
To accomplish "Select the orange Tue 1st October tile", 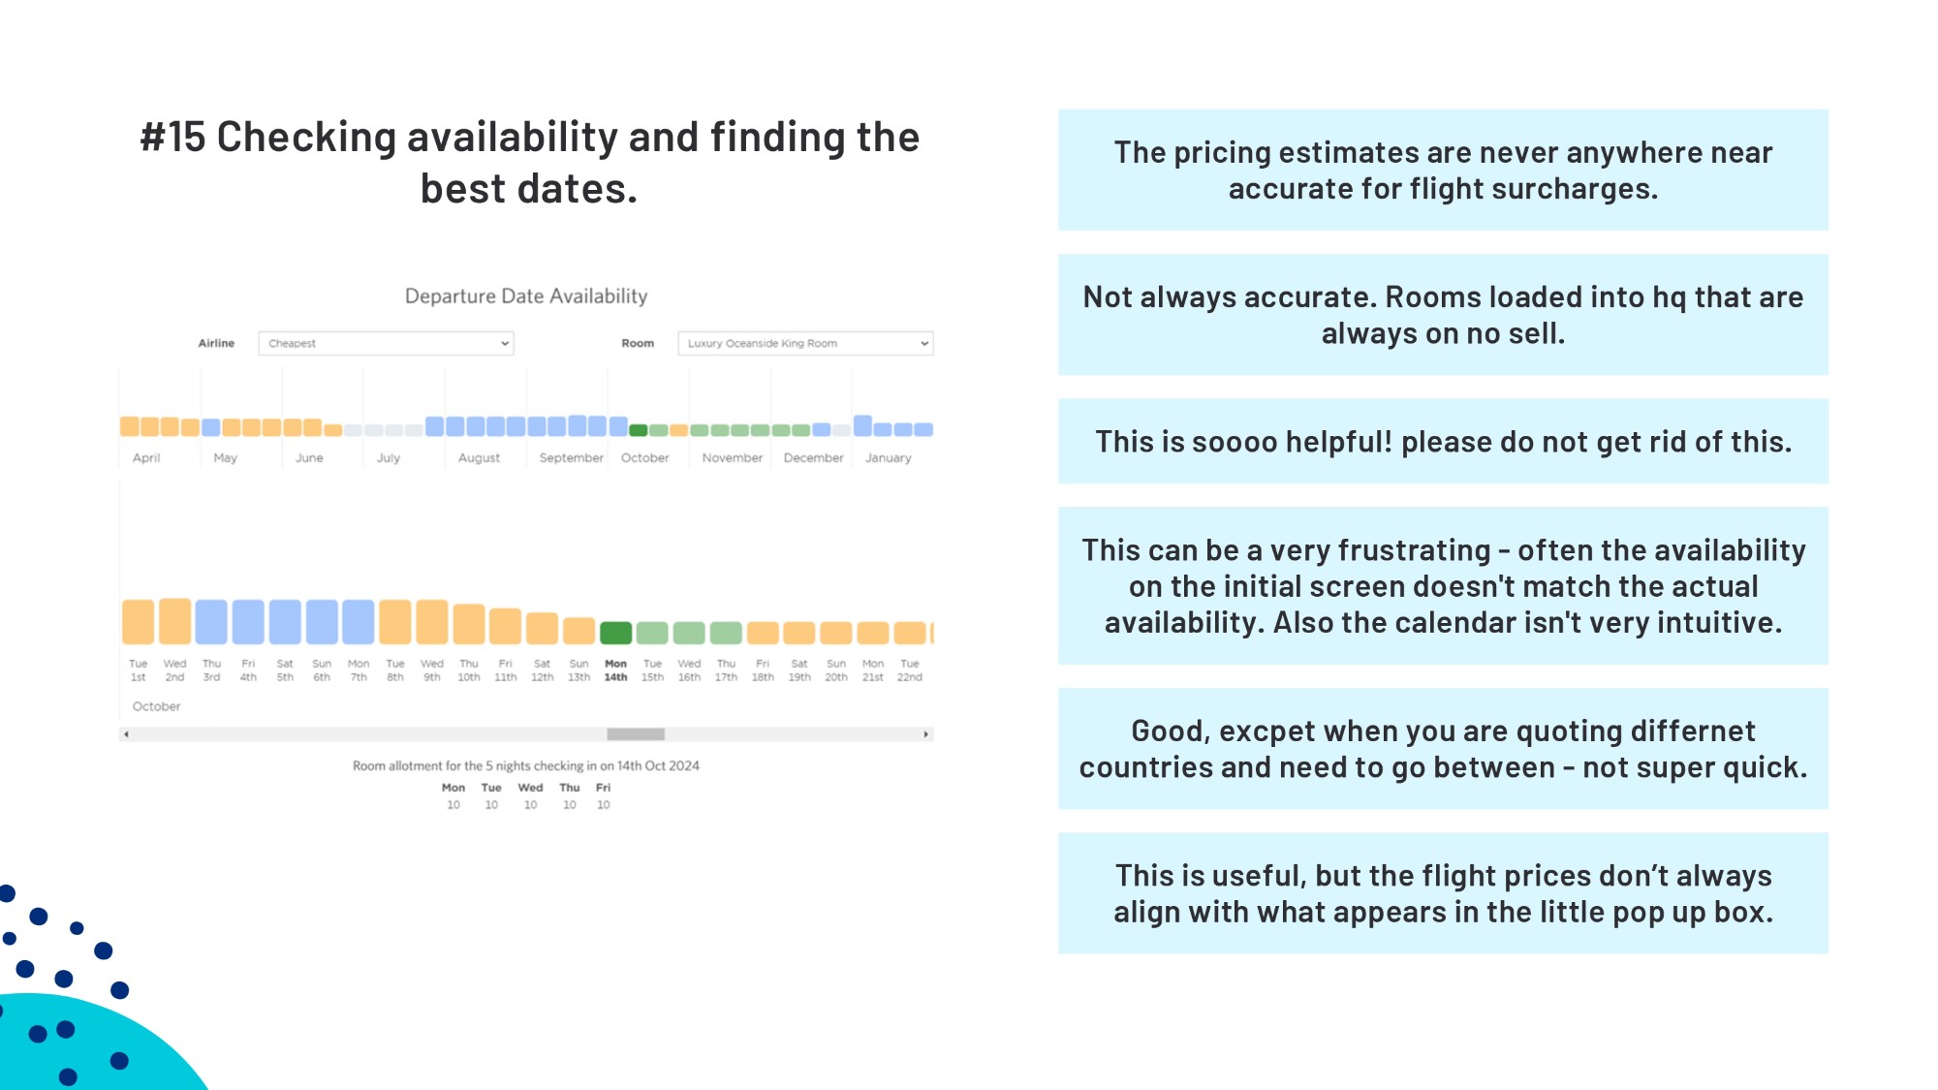I will [138, 623].
